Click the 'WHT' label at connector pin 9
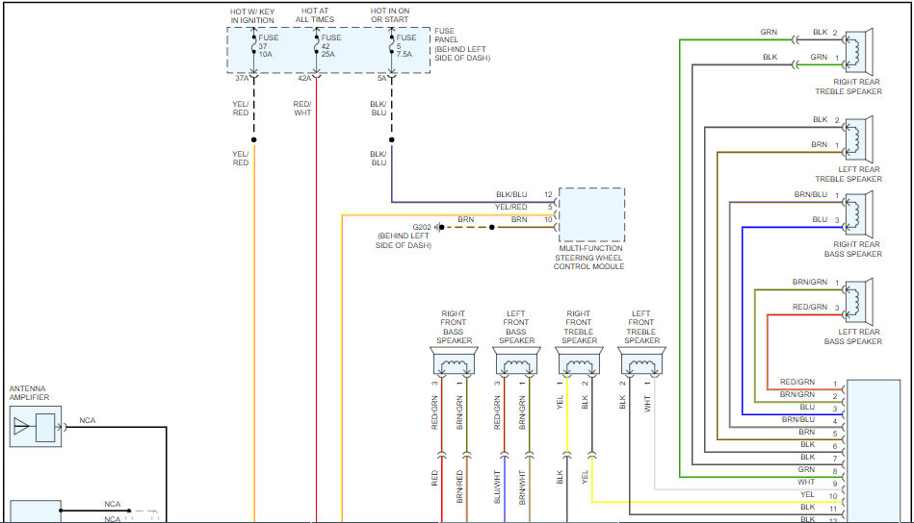 point(806,482)
